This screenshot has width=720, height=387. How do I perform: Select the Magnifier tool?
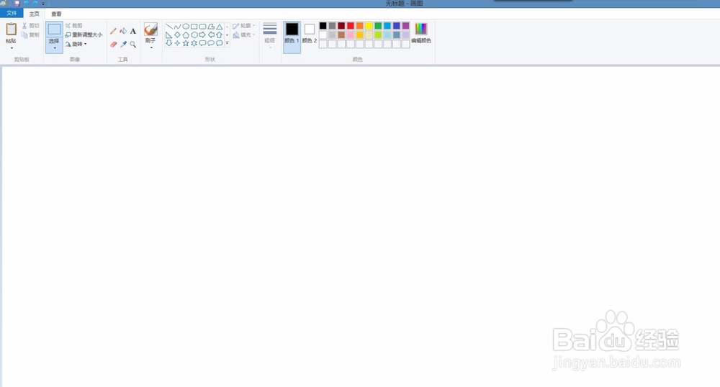(133, 45)
